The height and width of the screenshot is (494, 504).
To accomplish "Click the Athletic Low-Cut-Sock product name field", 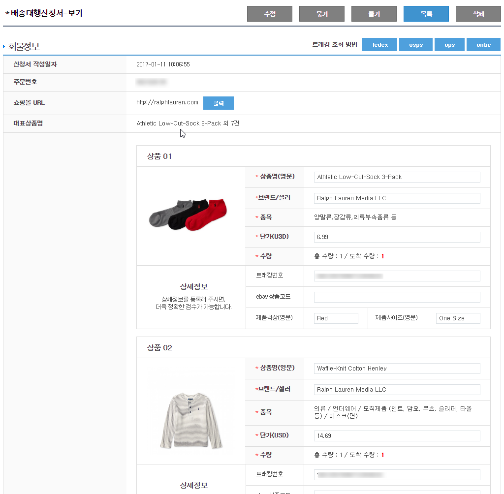I will click(397, 177).
